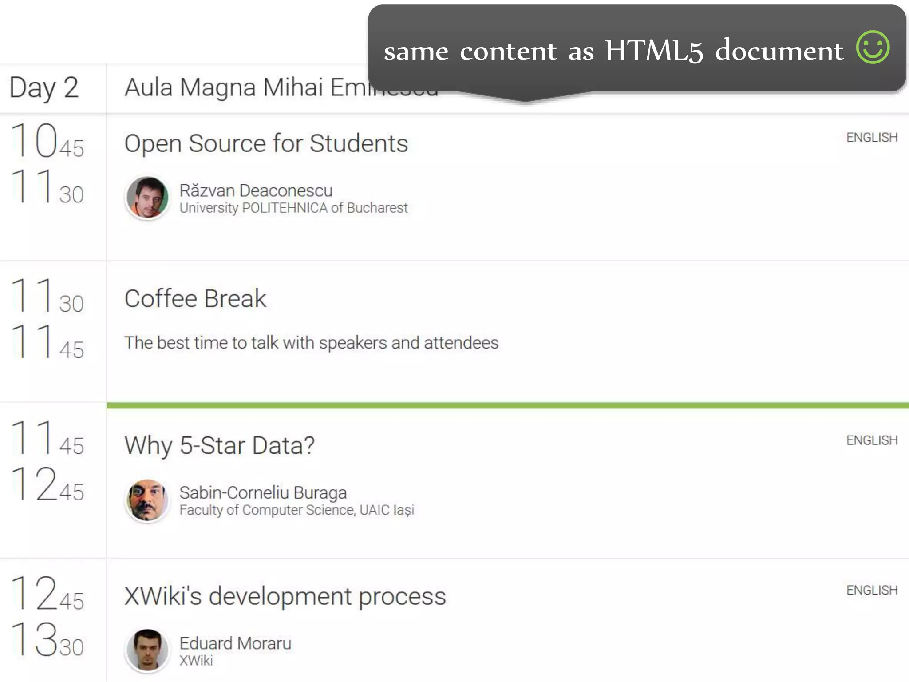The height and width of the screenshot is (682, 909).
Task: Click ENGLISH label on XWiki talk
Action: tap(872, 591)
